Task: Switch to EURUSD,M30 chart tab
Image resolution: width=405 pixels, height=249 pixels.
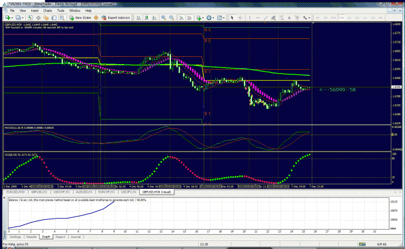Action: point(16,192)
